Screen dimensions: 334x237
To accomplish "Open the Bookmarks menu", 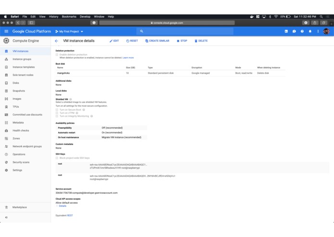I will (x=69, y=17).
